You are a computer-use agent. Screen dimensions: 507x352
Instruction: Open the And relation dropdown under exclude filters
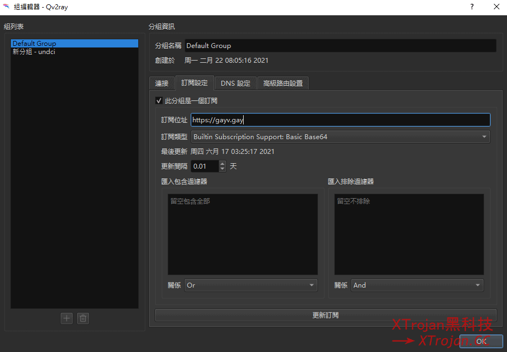click(417, 285)
